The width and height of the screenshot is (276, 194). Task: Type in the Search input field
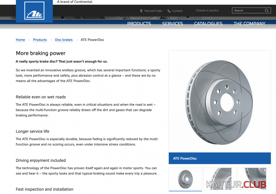pos(248,10)
